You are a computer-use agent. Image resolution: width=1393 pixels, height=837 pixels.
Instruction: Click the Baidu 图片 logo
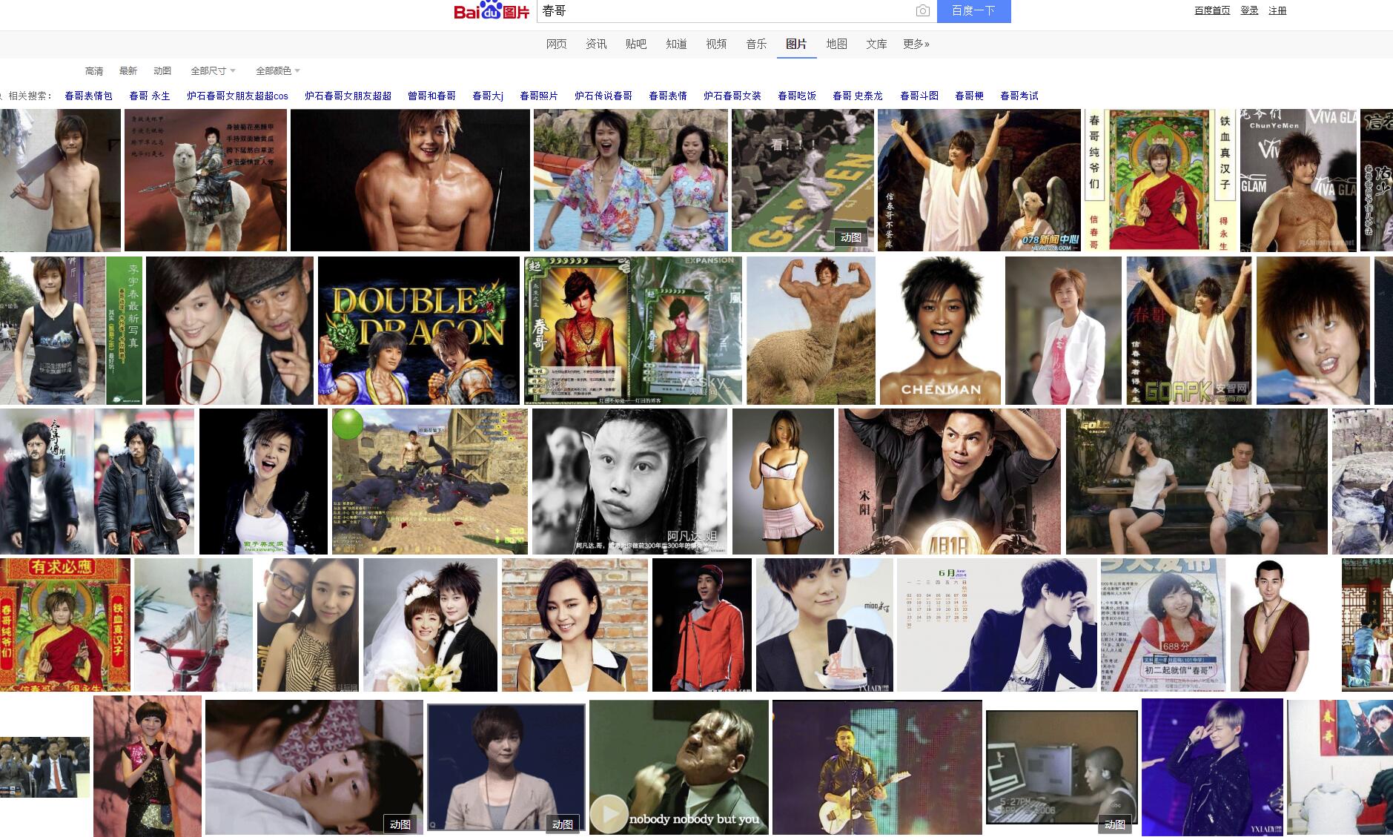coord(492,11)
